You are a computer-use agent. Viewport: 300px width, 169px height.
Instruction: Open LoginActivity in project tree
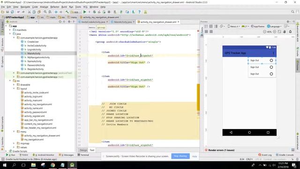tap(34, 49)
